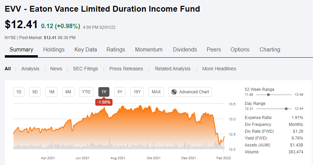The height and width of the screenshot is (165, 313).
Task: Click the Advanced Chart expand icon
Action: pos(174,92)
